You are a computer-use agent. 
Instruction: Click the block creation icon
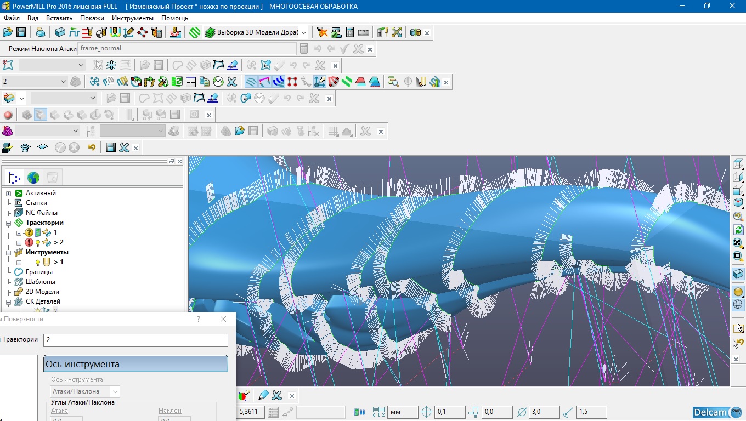click(x=60, y=32)
